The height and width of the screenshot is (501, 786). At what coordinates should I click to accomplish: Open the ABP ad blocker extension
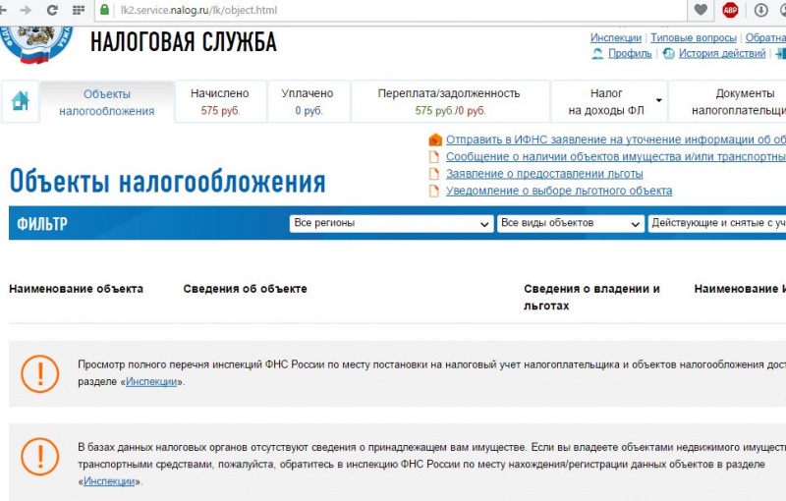pos(730,10)
